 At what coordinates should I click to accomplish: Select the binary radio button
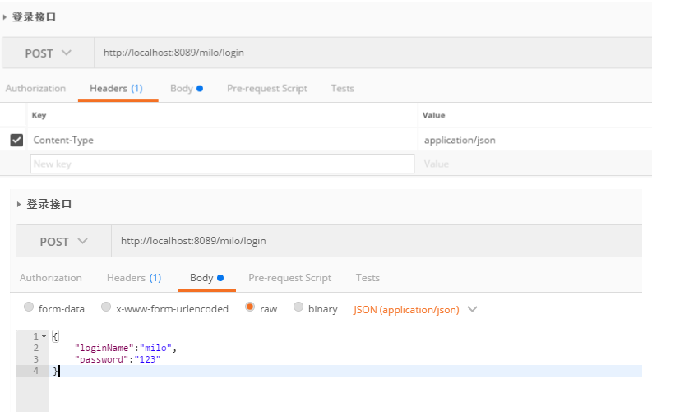pyautogui.click(x=298, y=307)
